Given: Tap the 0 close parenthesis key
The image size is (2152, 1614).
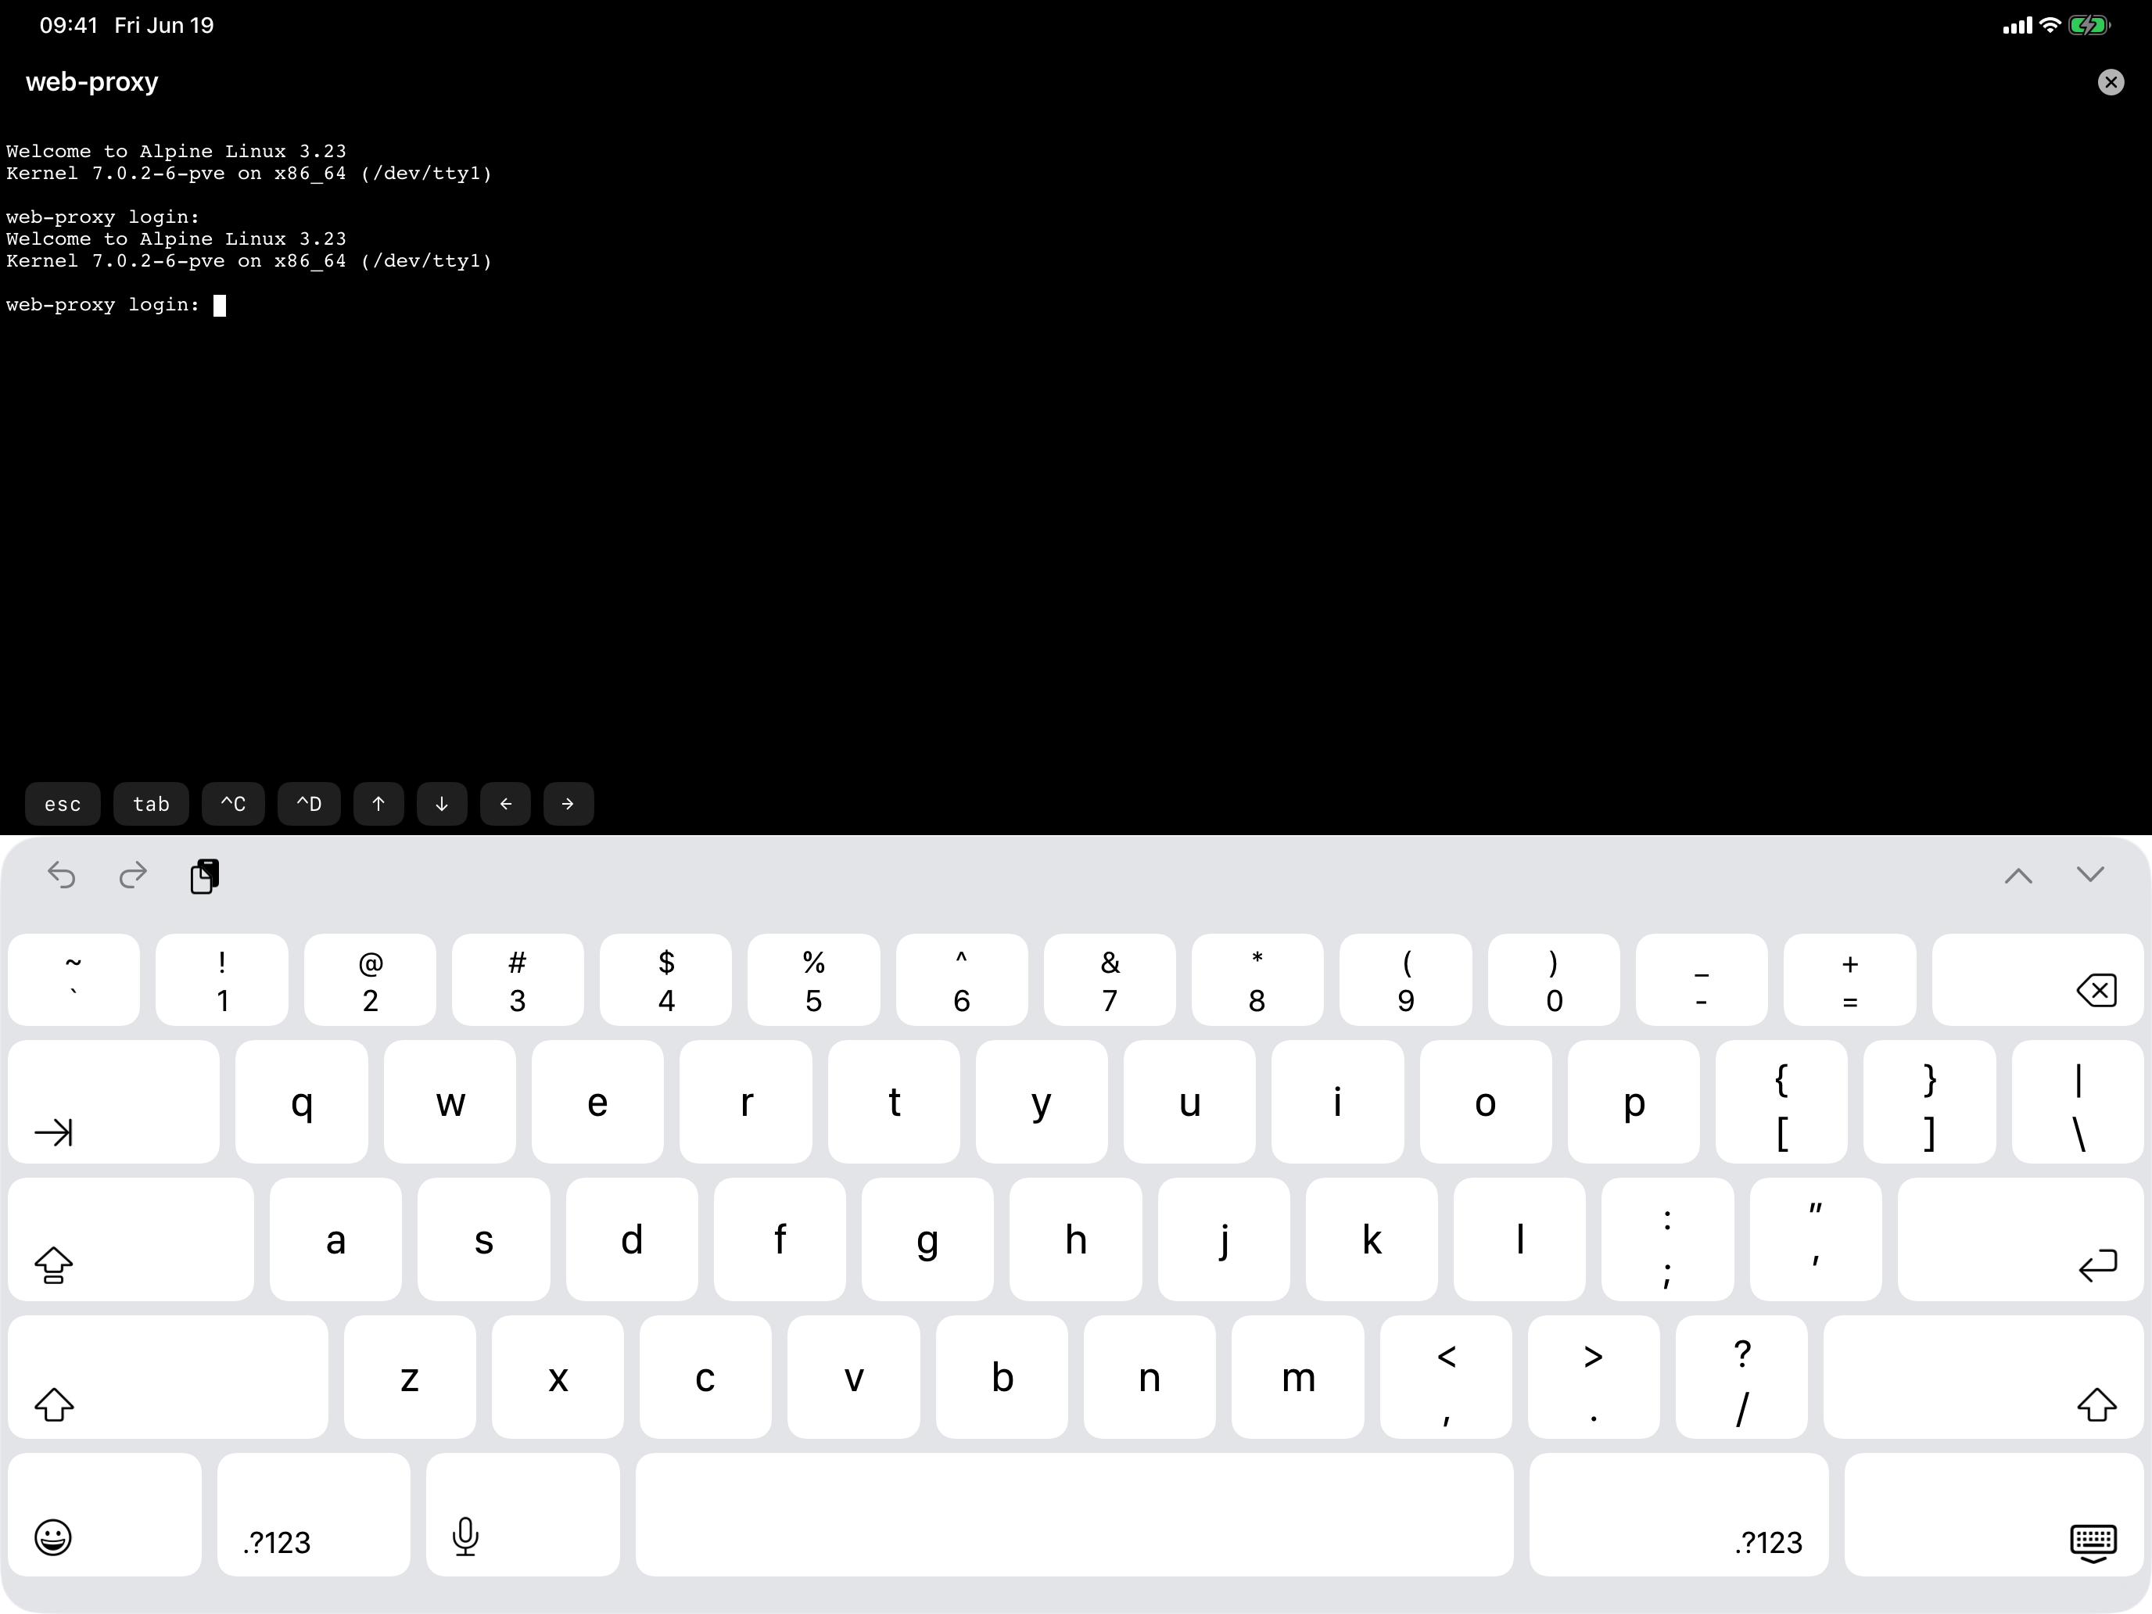Looking at the screenshot, I should (1554, 980).
